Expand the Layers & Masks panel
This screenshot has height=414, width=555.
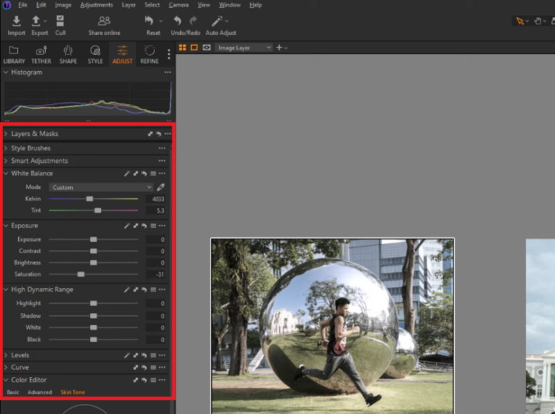coord(6,133)
